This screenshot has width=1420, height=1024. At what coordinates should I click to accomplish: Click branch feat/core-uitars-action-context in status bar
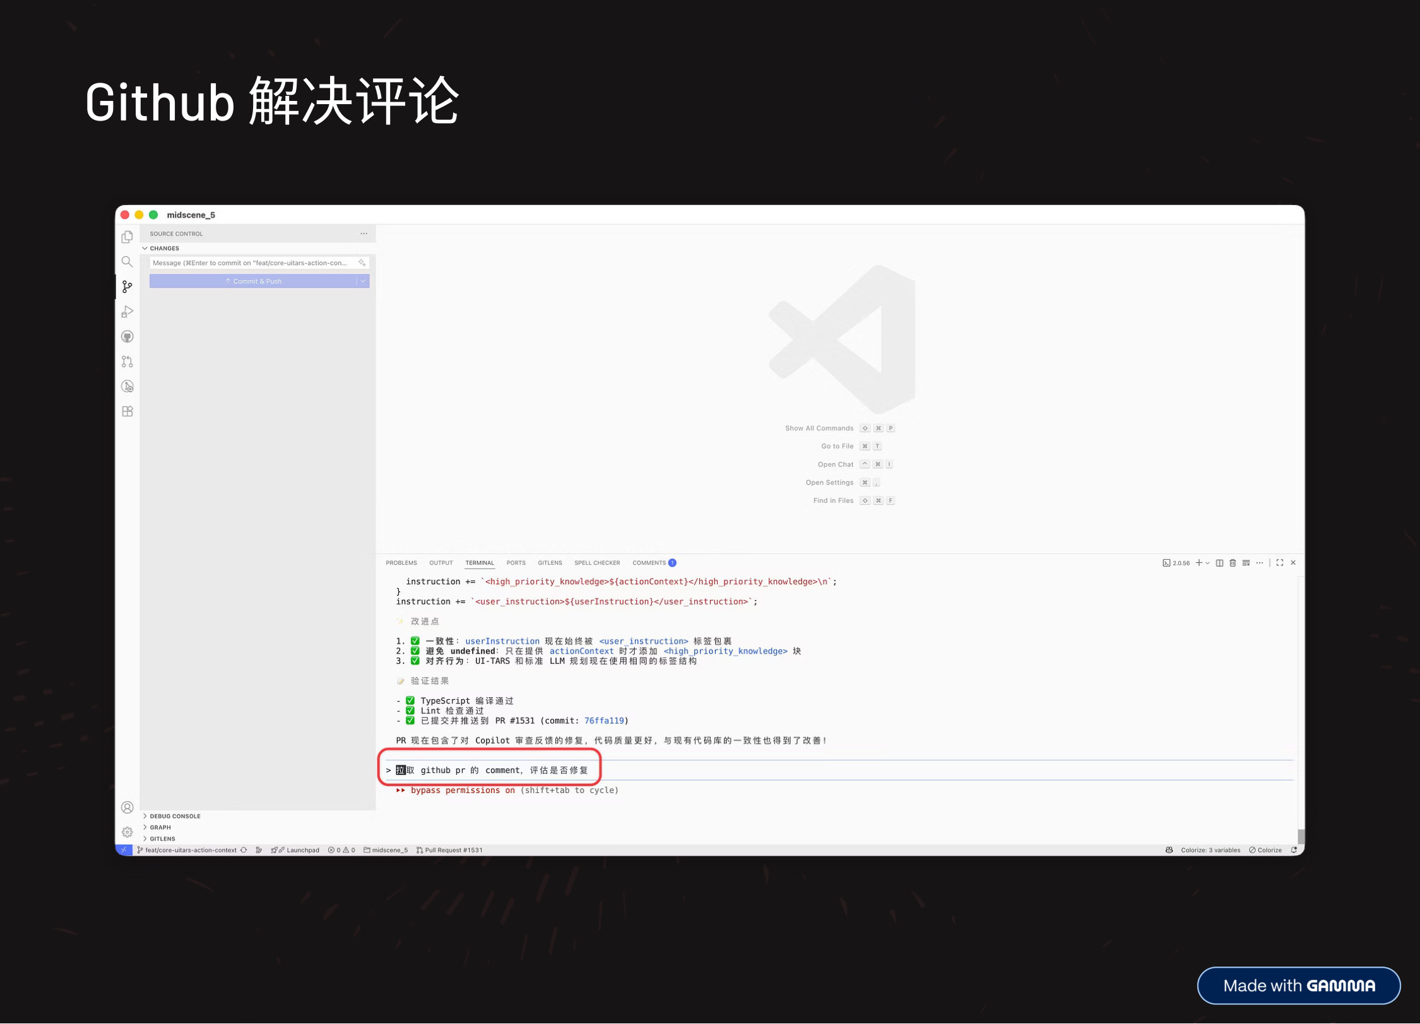(186, 850)
